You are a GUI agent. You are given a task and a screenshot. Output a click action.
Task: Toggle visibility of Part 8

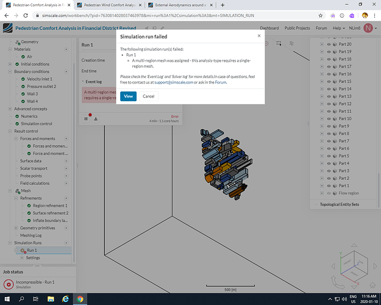point(329,134)
